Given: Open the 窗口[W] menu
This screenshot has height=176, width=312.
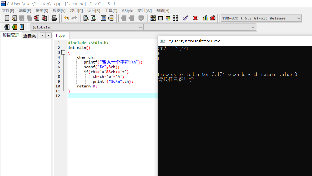Looking at the screenshot, I should click(144, 11).
